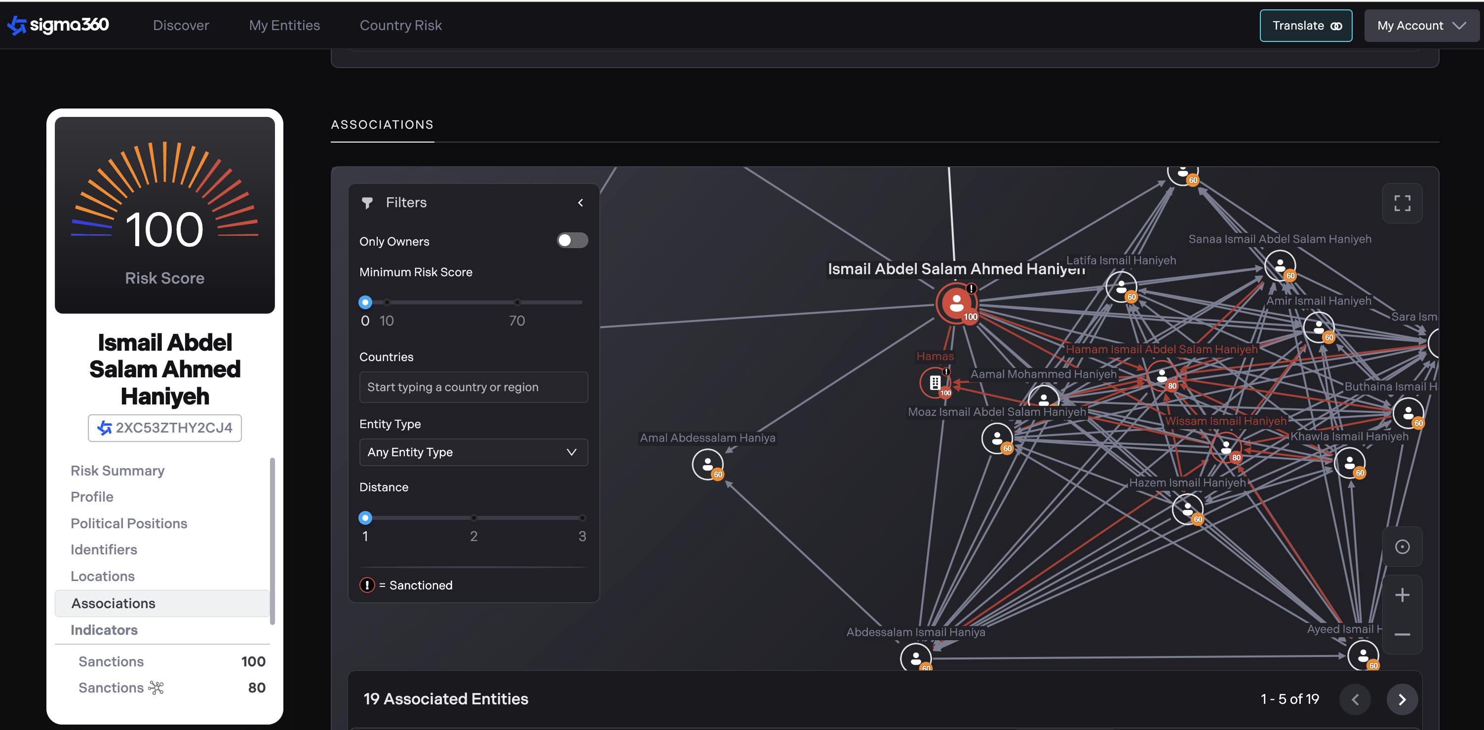Set Distance slider to 2

473,517
